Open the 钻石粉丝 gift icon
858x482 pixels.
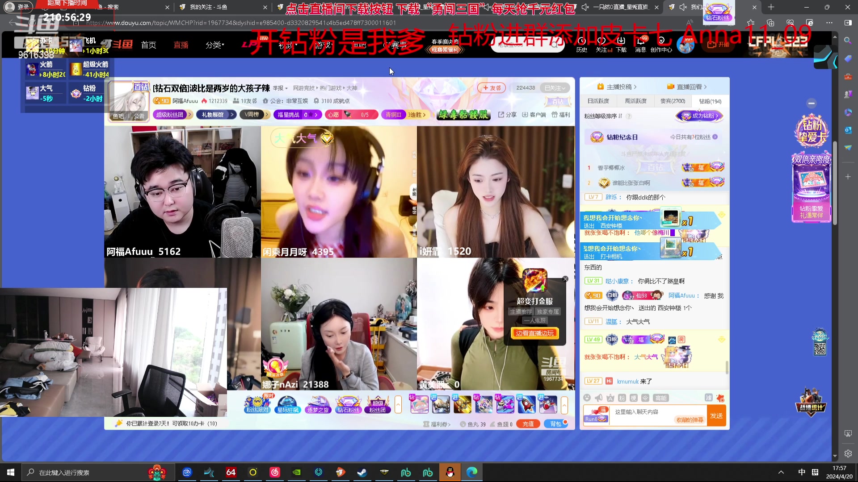[x=348, y=403]
